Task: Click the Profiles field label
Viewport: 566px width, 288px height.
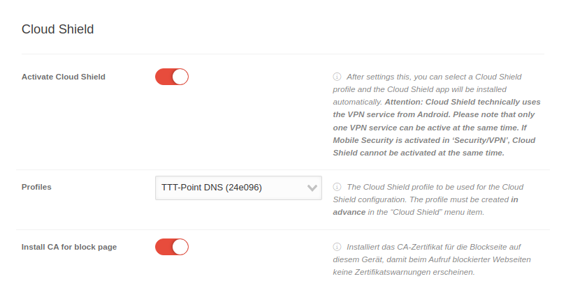Action: click(36, 187)
